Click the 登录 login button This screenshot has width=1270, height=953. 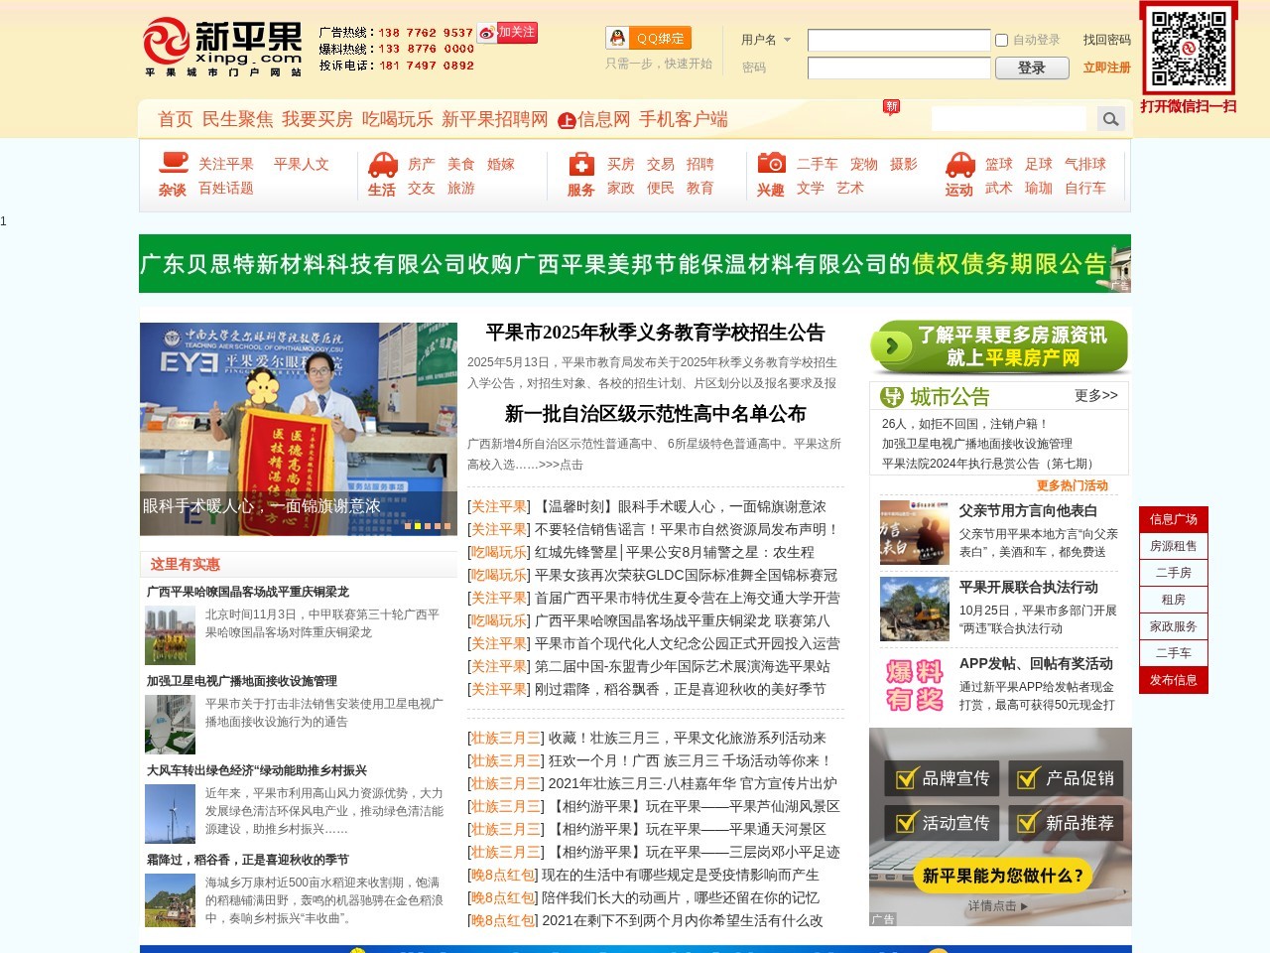point(1031,68)
